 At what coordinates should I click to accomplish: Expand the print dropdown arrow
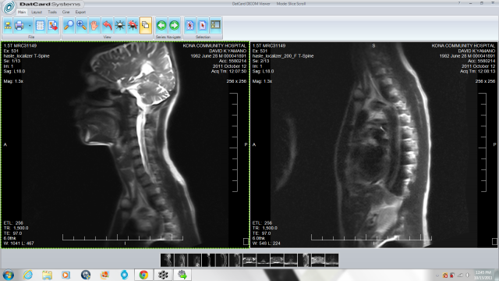pos(30,25)
